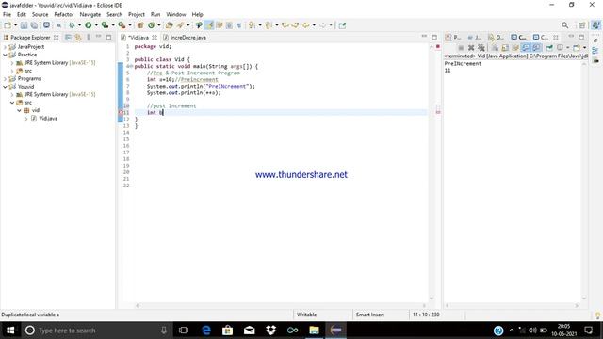603x339 pixels.
Task: Run the program with green Run icon
Action: click(x=88, y=25)
